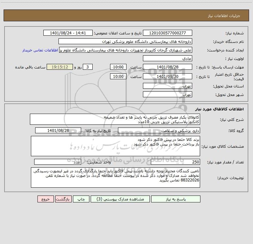Click announcement date field 1401/08/24 - 14:41
This screenshot has width=253, height=244.
[x=68, y=33]
